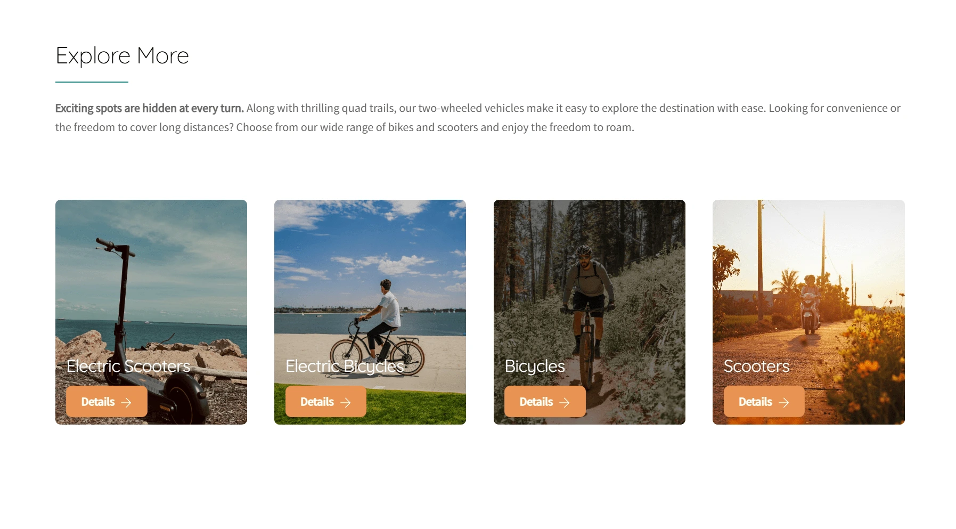The width and height of the screenshot is (956, 529).
Task: Click the arrow icon on Electric Scooters Details
Action: (126, 403)
